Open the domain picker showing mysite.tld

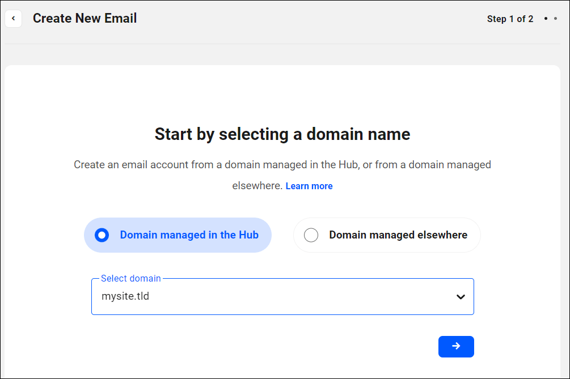click(x=282, y=296)
